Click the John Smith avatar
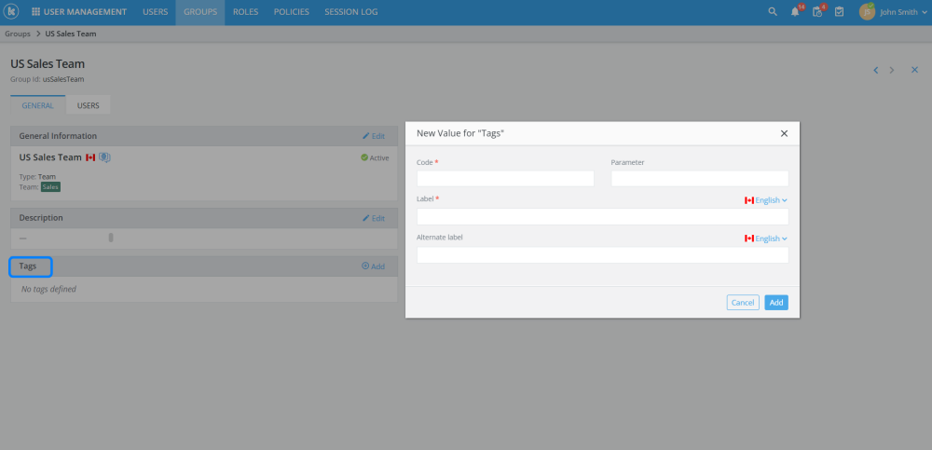This screenshot has height=450, width=932. [x=867, y=11]
